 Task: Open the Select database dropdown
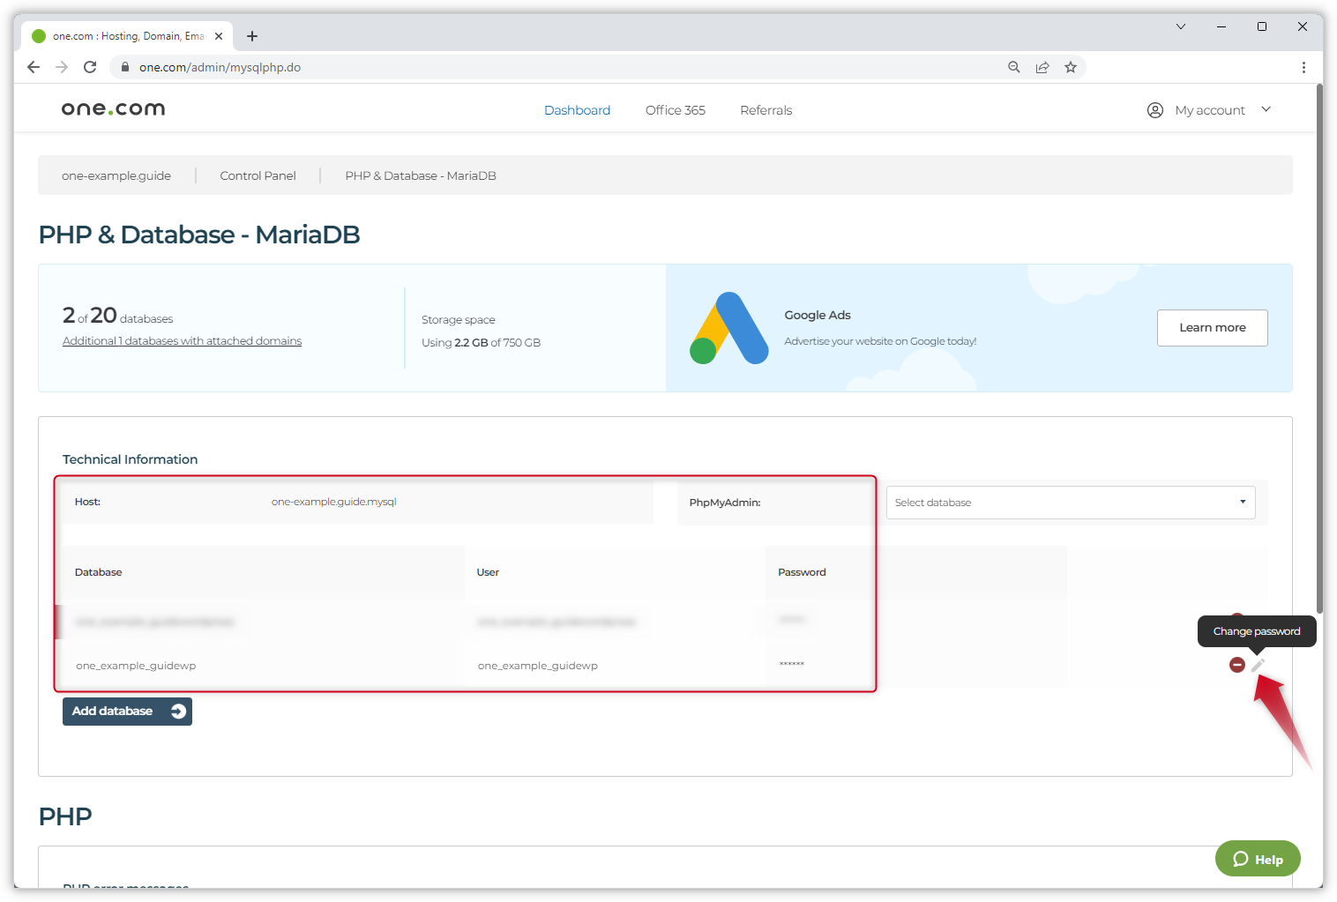(x=1069, y=502)
